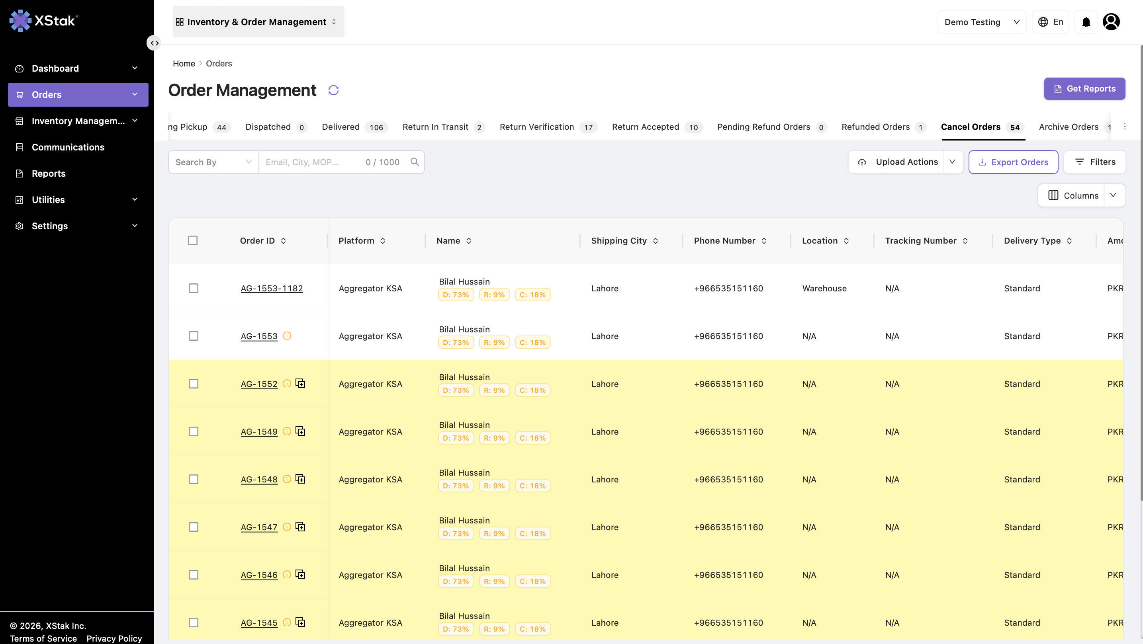Open the Filters panel
Image resolution: width=1143 pixels, height=644 pixels.
point(1095,162)
